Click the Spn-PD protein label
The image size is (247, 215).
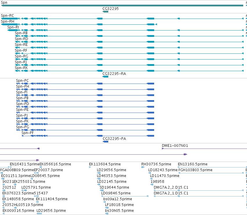coord(23,104)
